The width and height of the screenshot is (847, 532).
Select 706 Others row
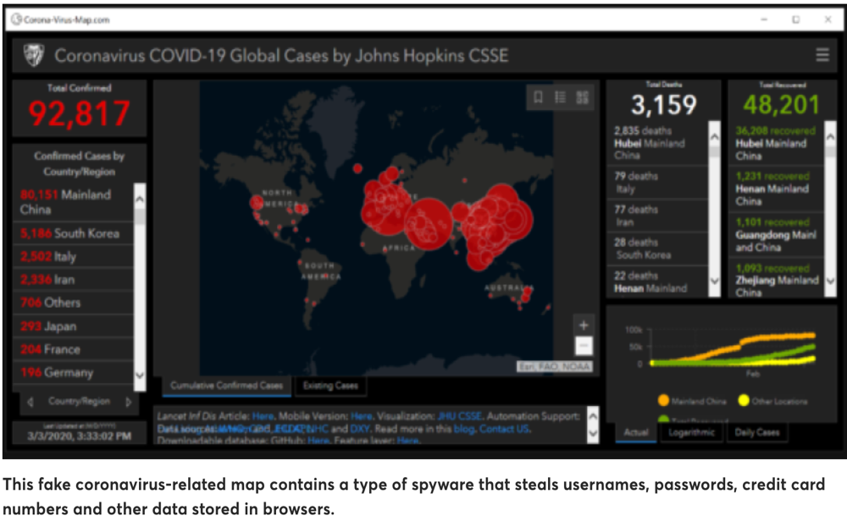[73, 303]
